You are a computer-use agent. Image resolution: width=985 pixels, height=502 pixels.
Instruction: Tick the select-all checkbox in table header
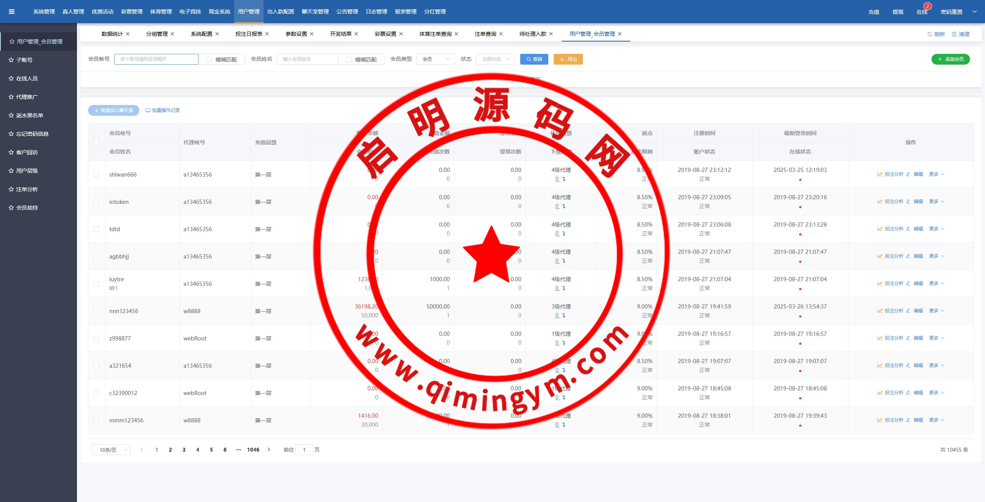pyautogui.click(x=96, y=142)
